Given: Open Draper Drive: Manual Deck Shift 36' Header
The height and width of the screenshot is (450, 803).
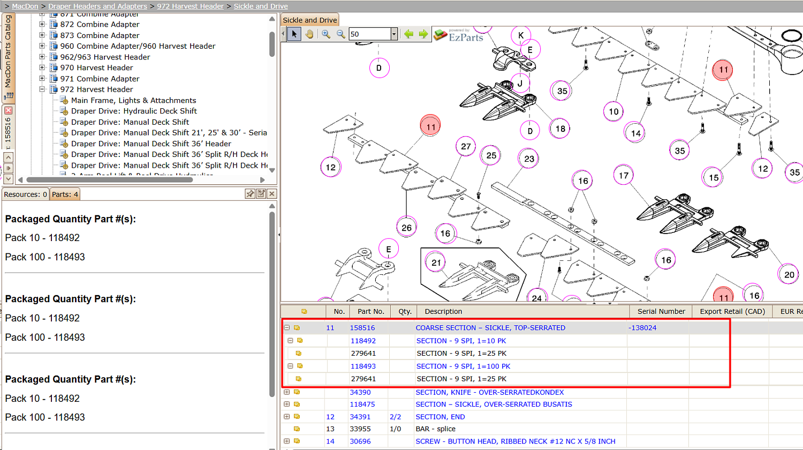Looking at the screenshot, I should coord(151,144).
